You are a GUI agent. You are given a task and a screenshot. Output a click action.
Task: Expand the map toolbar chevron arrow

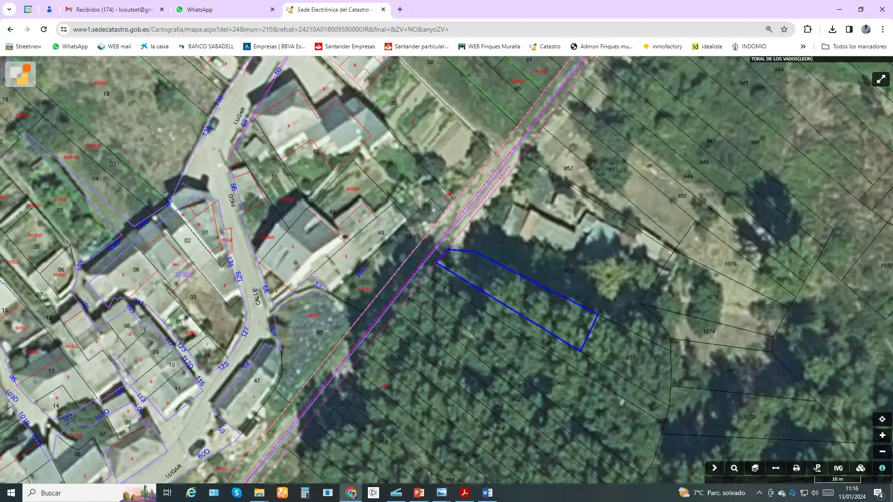pyautogui.click(x=714, y=468)
